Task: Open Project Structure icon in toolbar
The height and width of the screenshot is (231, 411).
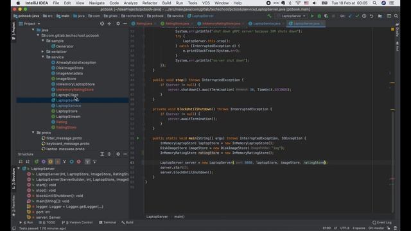Action: pyautogui.click(x=380, y=16)
